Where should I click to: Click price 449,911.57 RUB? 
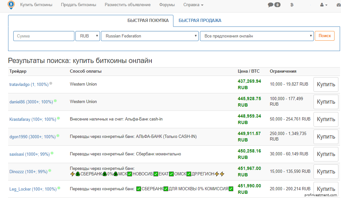[x=249, y=137]
